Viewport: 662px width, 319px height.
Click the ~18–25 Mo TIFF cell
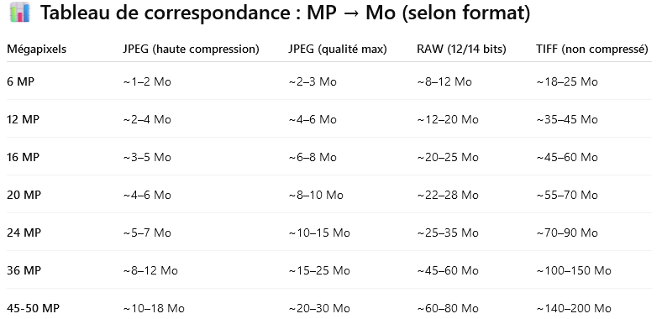pyautogui.click(x=567, y=81)
